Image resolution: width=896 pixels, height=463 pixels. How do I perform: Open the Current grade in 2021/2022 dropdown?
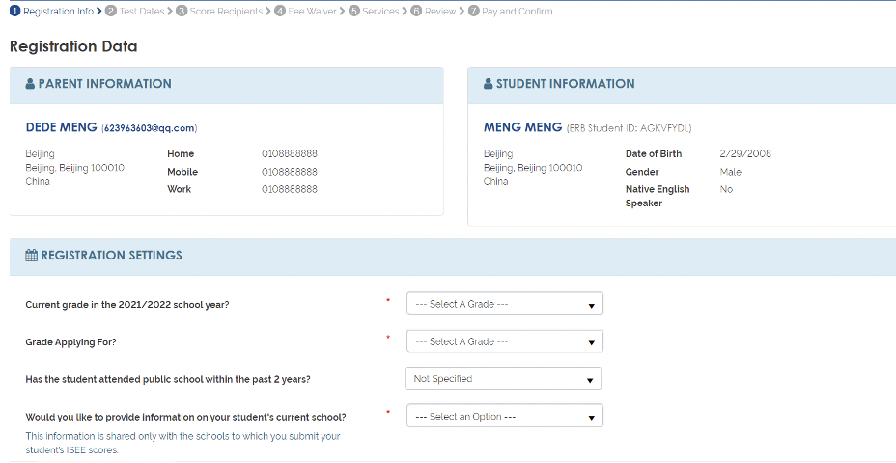coord(504,304)
